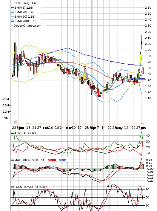Click the 17 date label in March

click(80, 128)
